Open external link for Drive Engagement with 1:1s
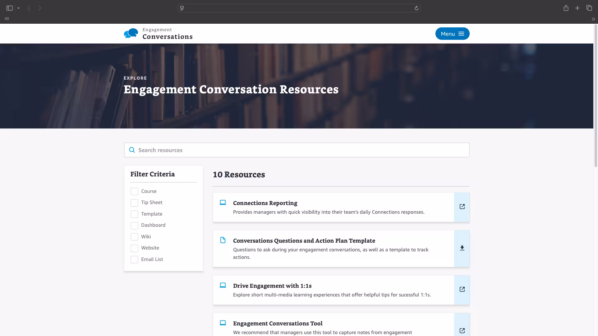The image size is (598, 336). click(x=462, y=290)
